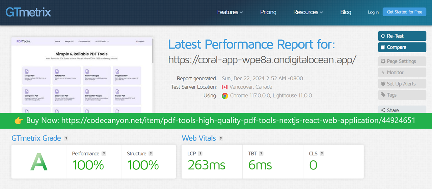This screenshot has height=189, width=432.
Task: Click the help icon beside Web Vitals
Action: click(221, 139)
